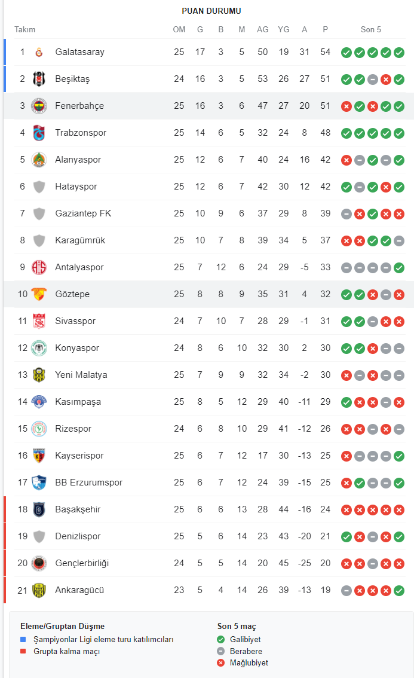Image resolution: width=414 pixels, height=678 pixels.
Task: Click the Trabzonspor club logo
Action: (x=39, y=133)
